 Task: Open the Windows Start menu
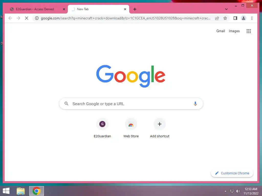6,191
